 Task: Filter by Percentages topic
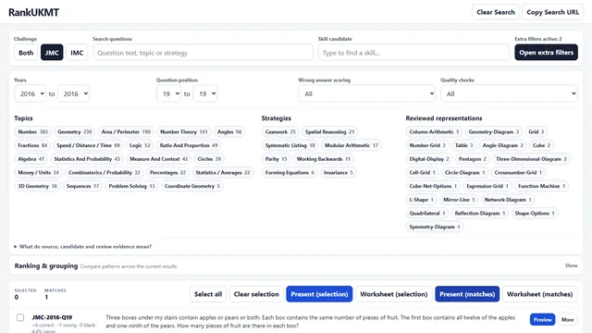[167, 173]
